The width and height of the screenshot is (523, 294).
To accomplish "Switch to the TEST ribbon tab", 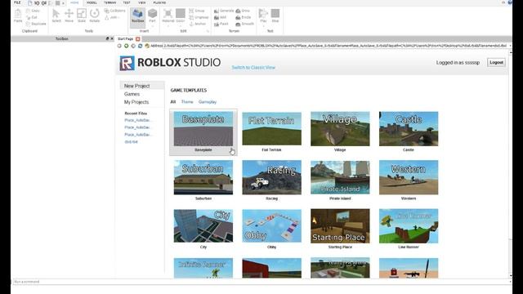I will (x=127, y=2).
